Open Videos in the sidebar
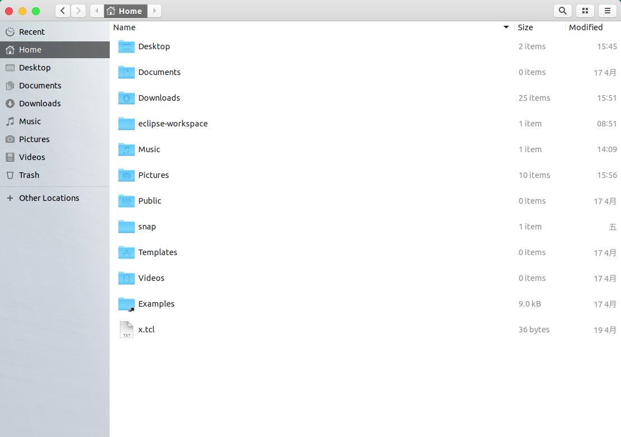The image size is (621, 437). pos(55,157)
